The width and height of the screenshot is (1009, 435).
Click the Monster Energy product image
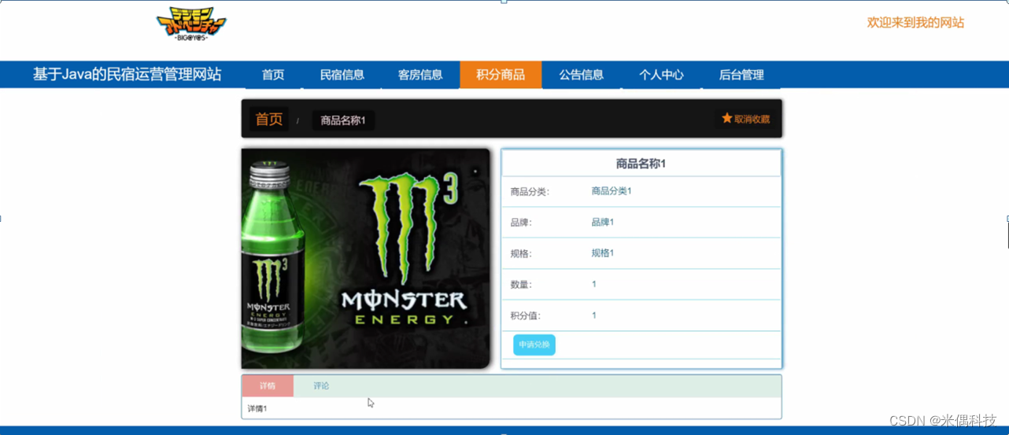coord(366,259)
